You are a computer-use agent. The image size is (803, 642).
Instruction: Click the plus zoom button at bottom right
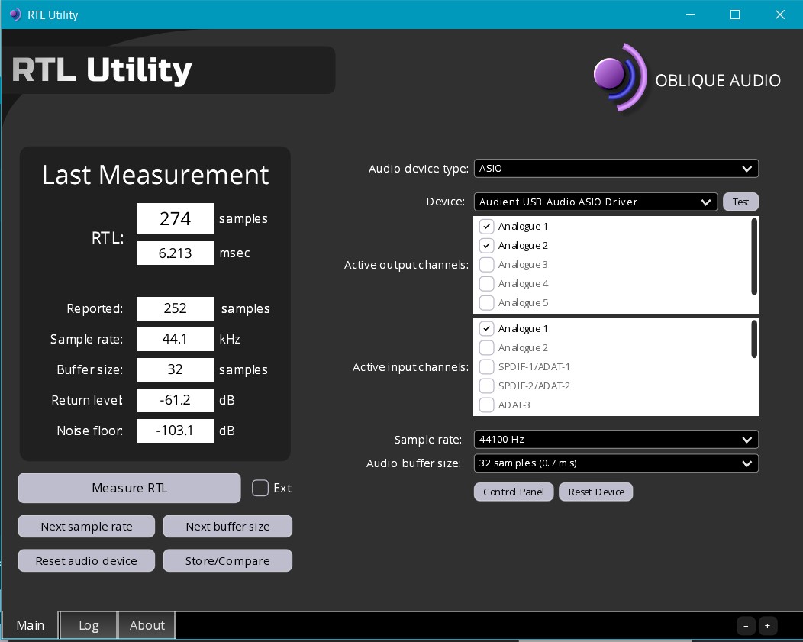pyautogui.click(x=767, y=626)
